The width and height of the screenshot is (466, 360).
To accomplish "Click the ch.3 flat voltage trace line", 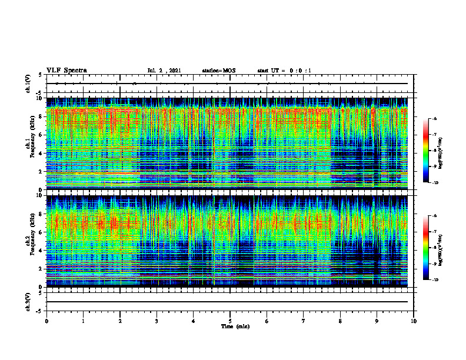I will coord(227,302).
